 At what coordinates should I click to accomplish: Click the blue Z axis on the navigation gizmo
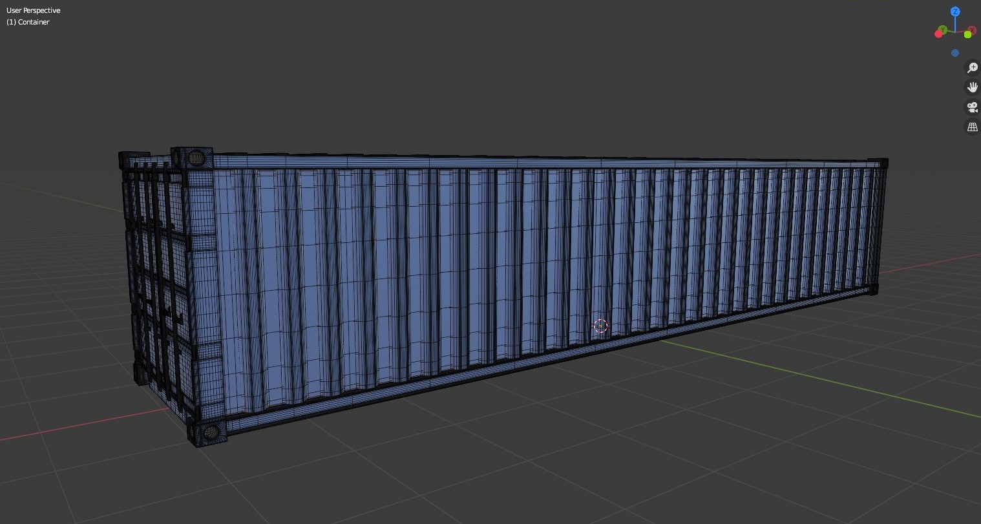click(x=955, y=12)
